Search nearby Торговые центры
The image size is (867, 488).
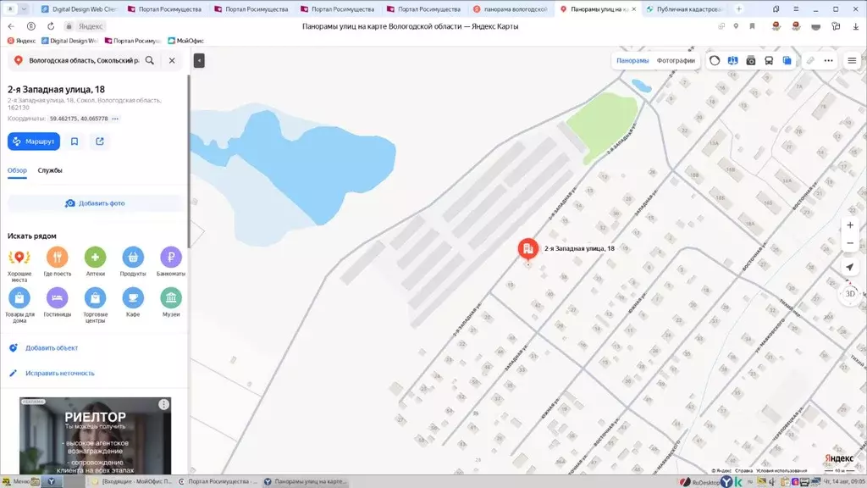pyautogui.click(x=95, y=305)
